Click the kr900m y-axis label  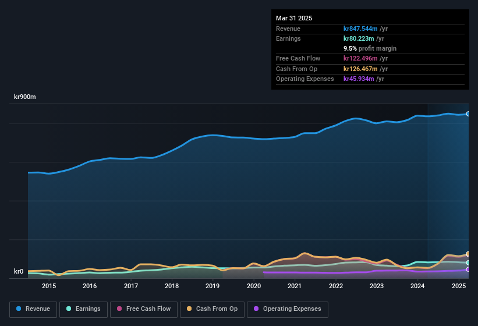[x=25, y=97]
